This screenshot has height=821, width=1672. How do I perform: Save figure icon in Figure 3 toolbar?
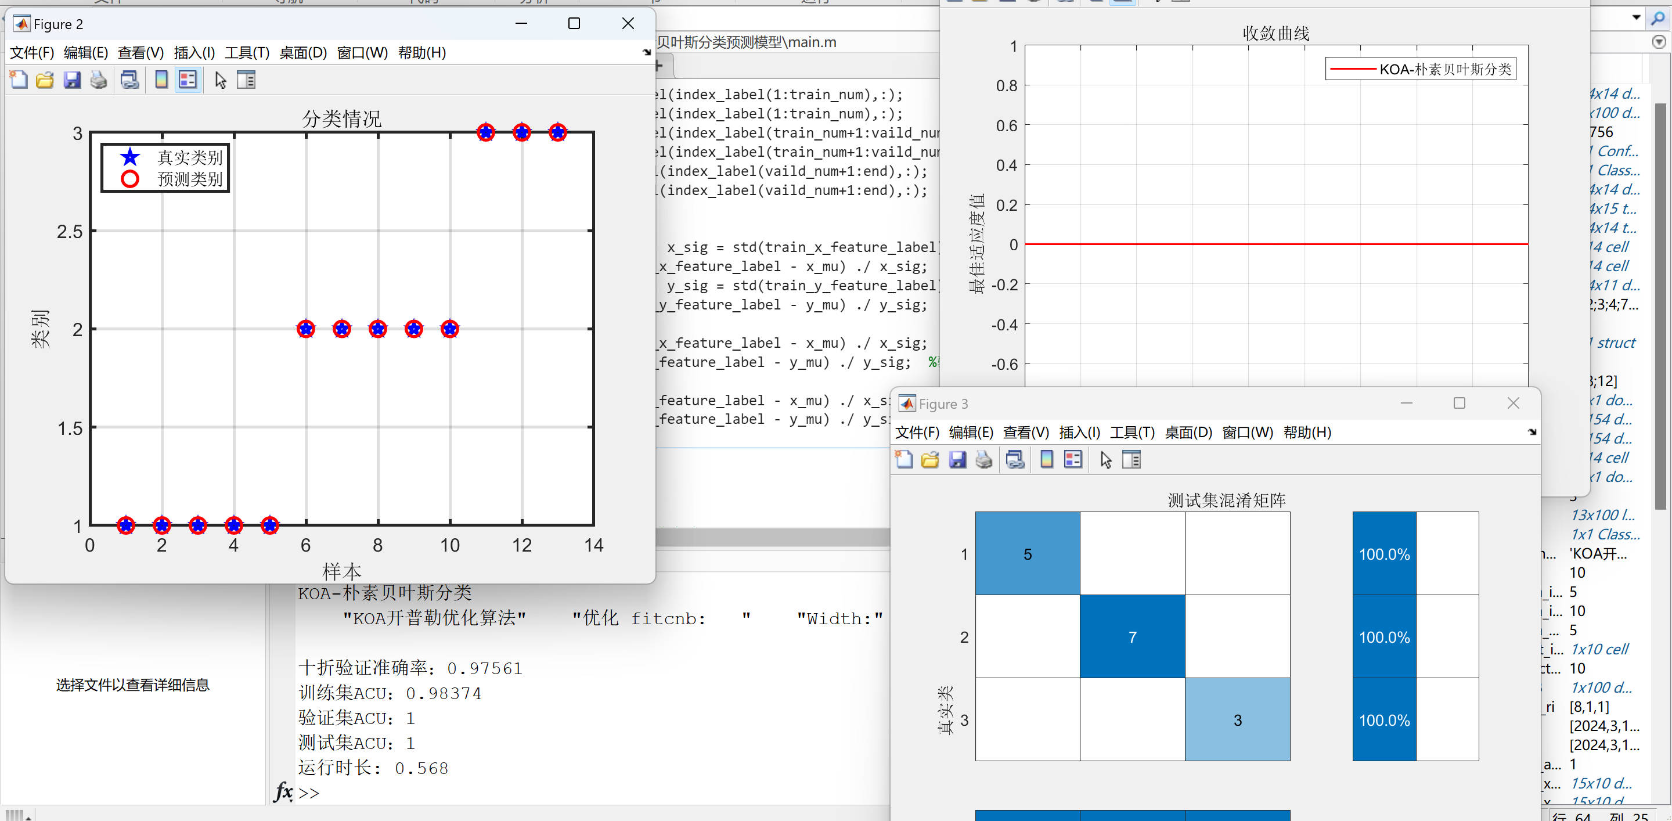click(957, 459)
